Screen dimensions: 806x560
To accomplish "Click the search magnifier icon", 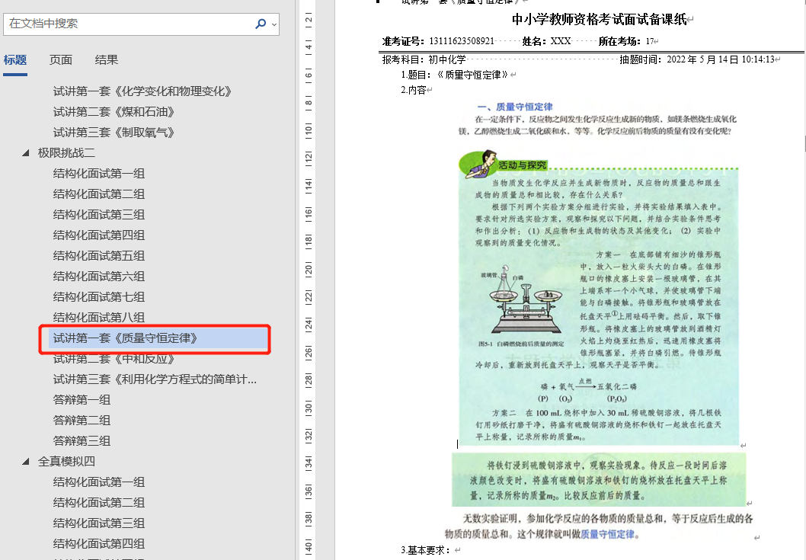I will [261, 24].
